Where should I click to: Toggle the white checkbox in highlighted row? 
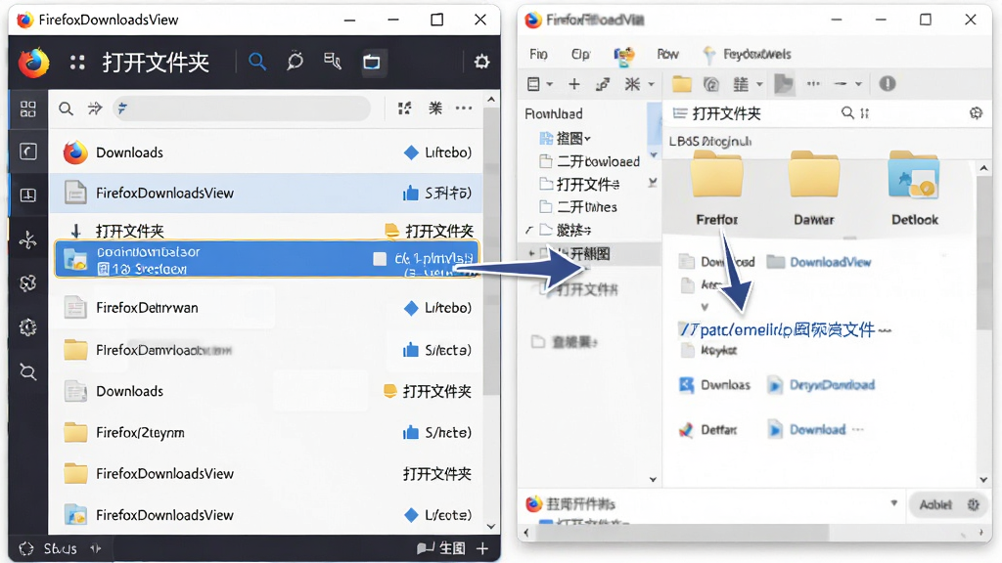click(380, 258)
